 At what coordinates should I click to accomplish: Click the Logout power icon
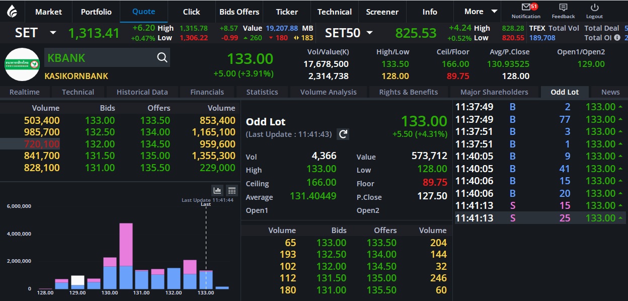pos(594,8)
